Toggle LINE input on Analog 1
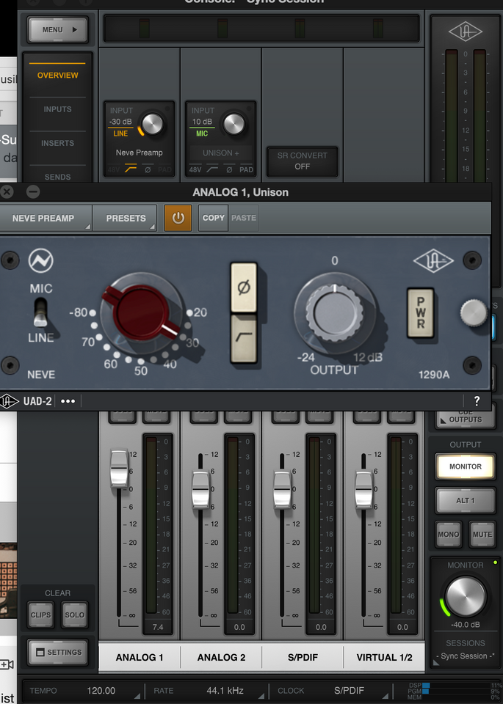The image size is (503, 704). [120, 133]
